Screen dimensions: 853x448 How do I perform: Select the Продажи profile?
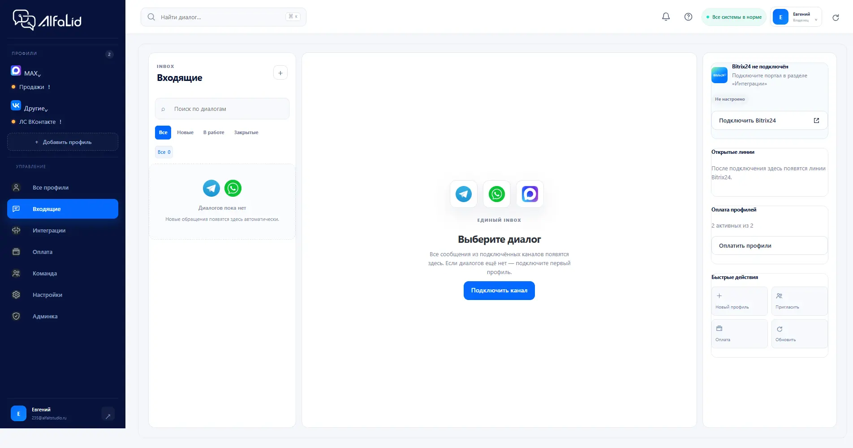31,87
